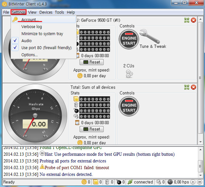The width and height of the screenshot is (205, 187).
Task: Click device panel scrollbar down arrow
Action: [x=200, y=142]
